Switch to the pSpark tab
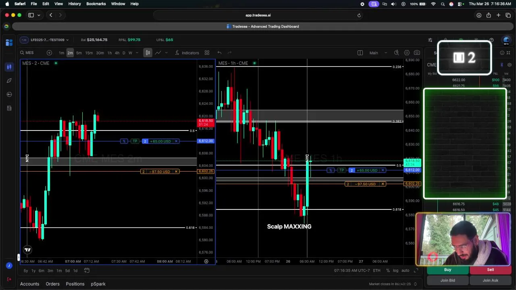Image resolution: width=516 pixels, height=290 pixels. click(x=98, y=284)
